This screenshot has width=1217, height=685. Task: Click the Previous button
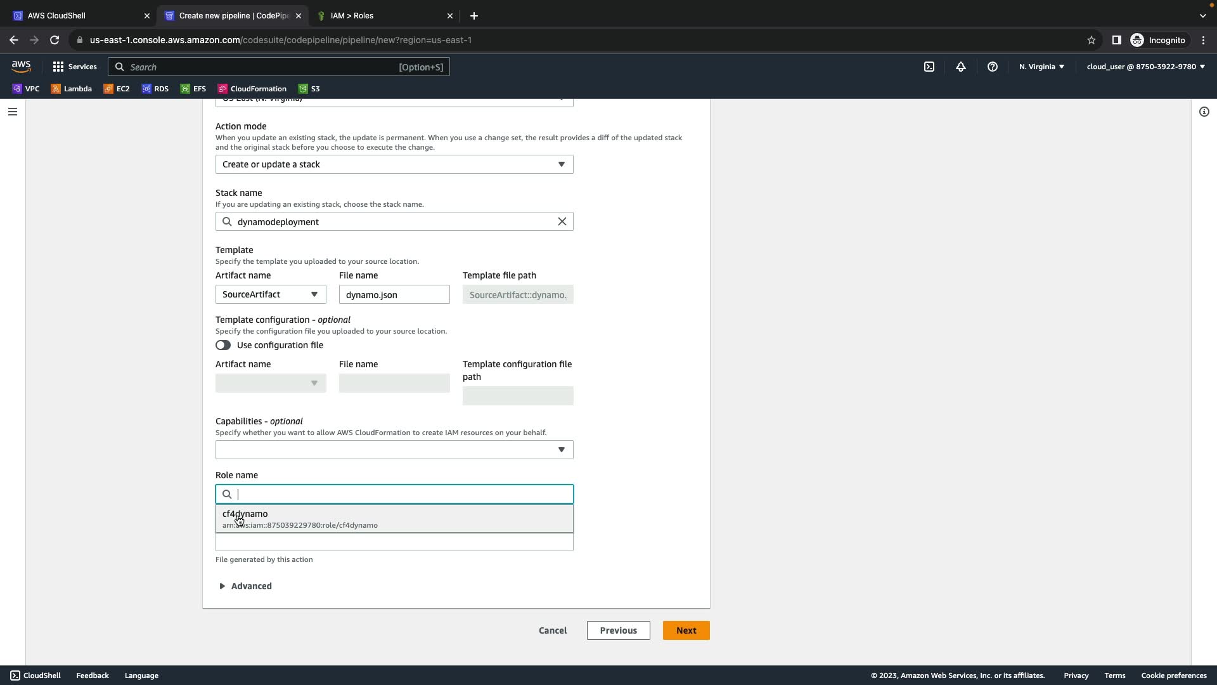pyautogui.click(x=618, y=630)
